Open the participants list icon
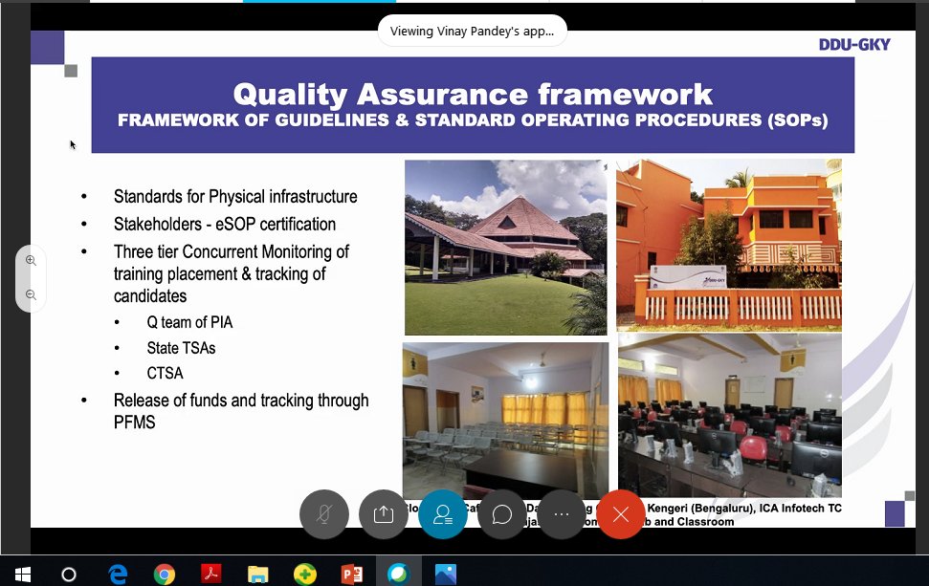 (x=442, y=513)
